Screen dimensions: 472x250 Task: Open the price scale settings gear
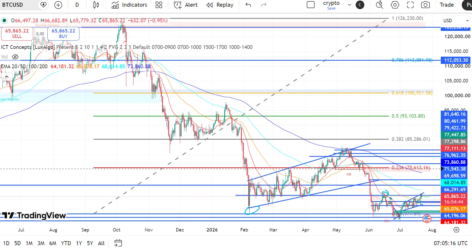point(456,230)
